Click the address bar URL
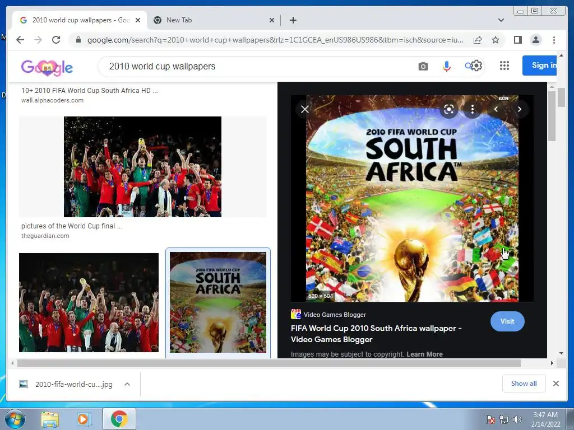 coord(275,40)
